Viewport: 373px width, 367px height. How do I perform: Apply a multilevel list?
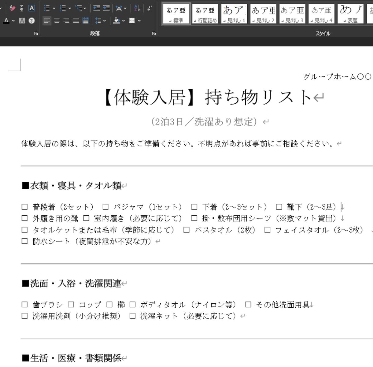tap(79, 8)
